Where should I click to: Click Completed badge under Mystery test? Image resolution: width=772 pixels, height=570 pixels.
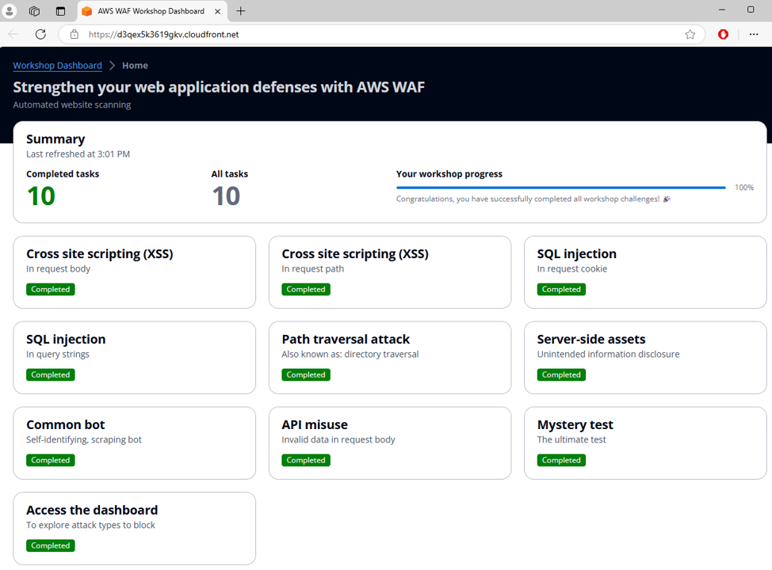tap(561, 460)
